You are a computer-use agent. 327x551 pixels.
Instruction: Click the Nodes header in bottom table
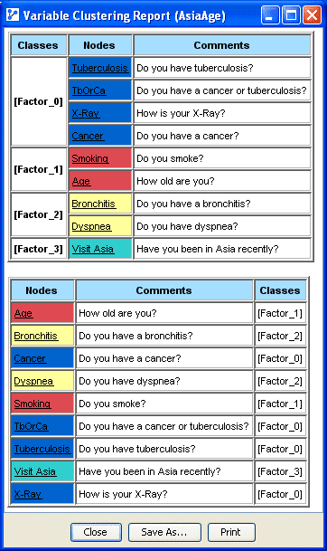pos(42,290)
